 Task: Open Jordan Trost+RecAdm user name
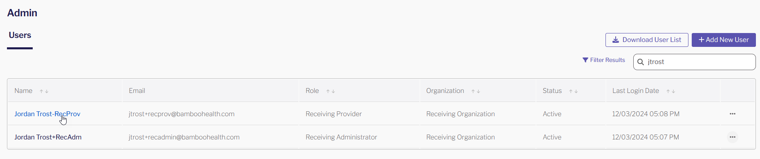48,137
